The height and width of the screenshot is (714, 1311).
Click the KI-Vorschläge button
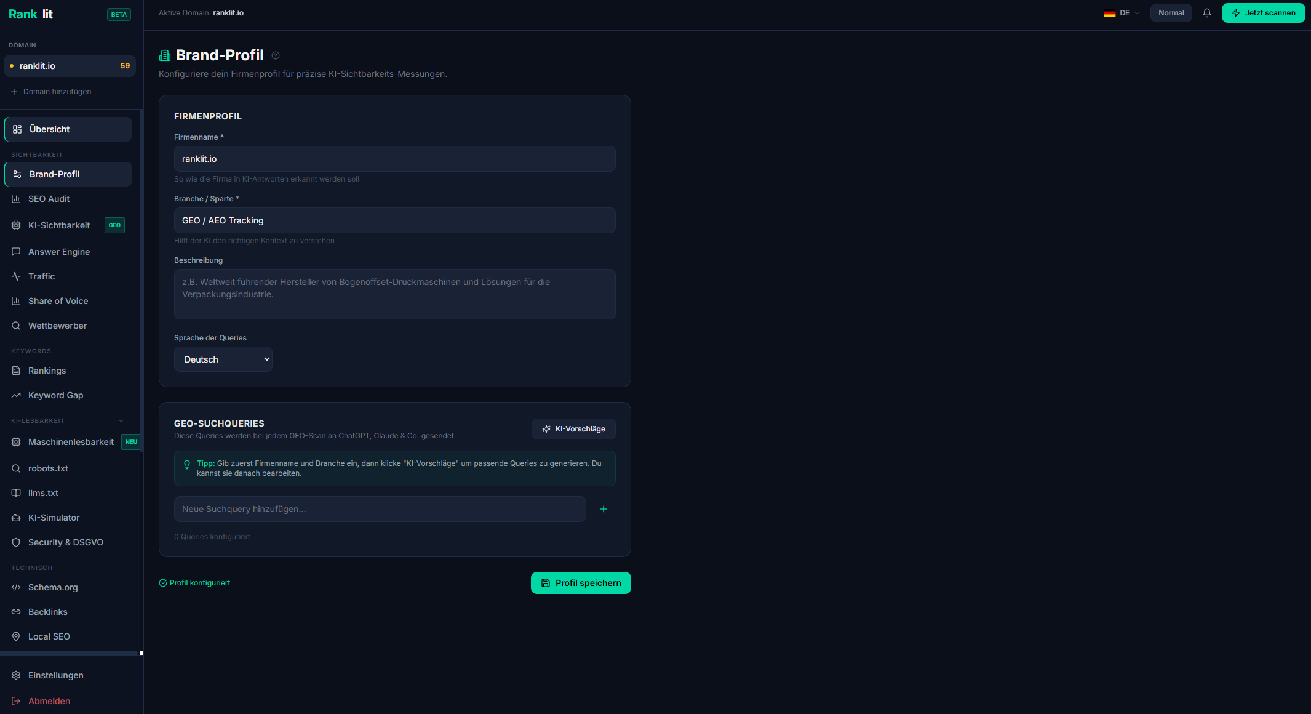tap(573, 429)
